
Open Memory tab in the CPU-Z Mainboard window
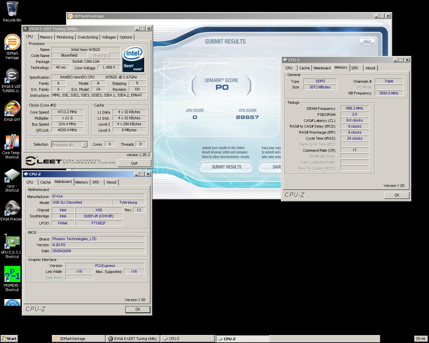(x=82, y=182)
